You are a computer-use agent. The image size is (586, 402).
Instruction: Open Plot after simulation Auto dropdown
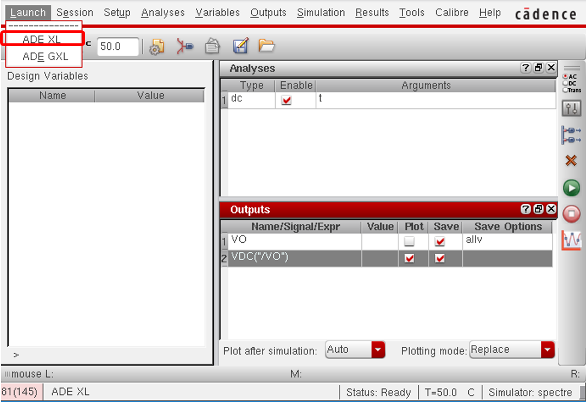click(355, 350)
